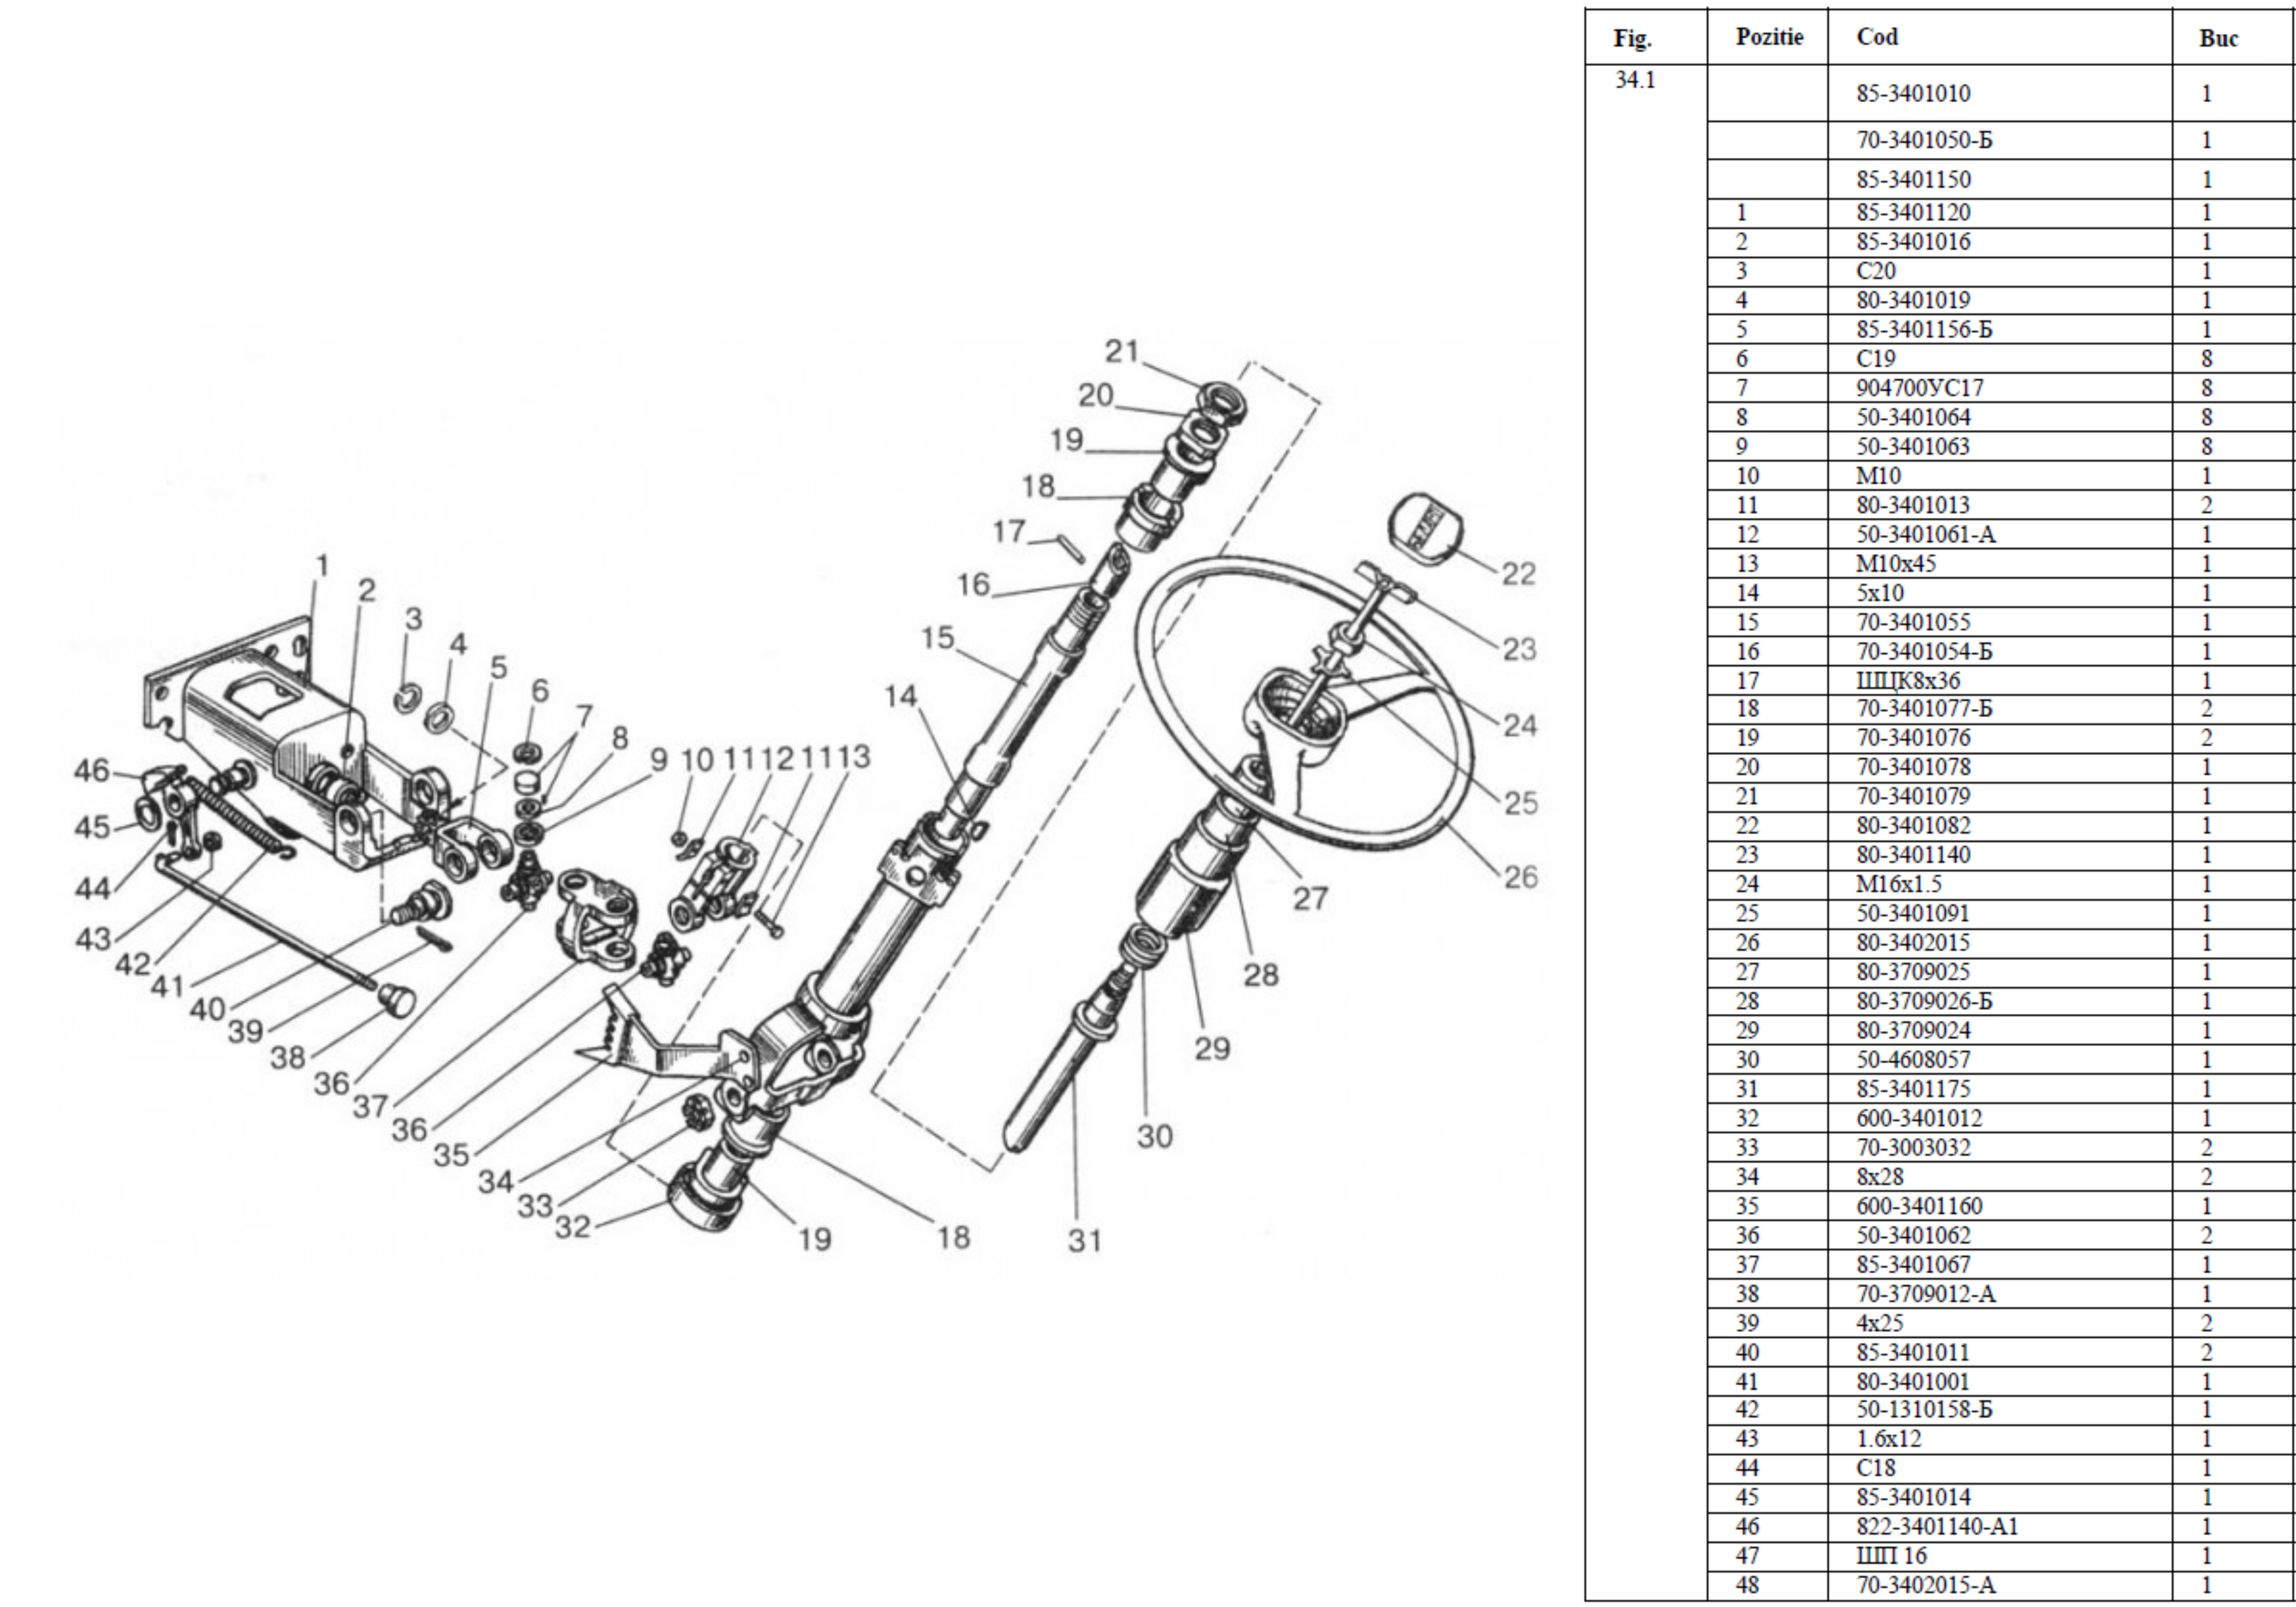Select position cell 48 in the table
The width and height of the screenshot is (2296, 1607).
point(1747,1585)
